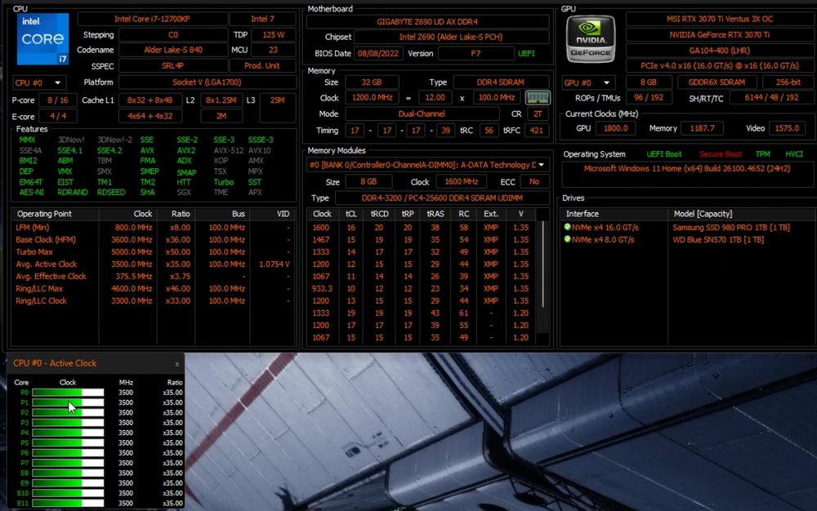817x511 pixels.
Task: Click the Intel Core i7 logo
Action: [x=42, y=39]
